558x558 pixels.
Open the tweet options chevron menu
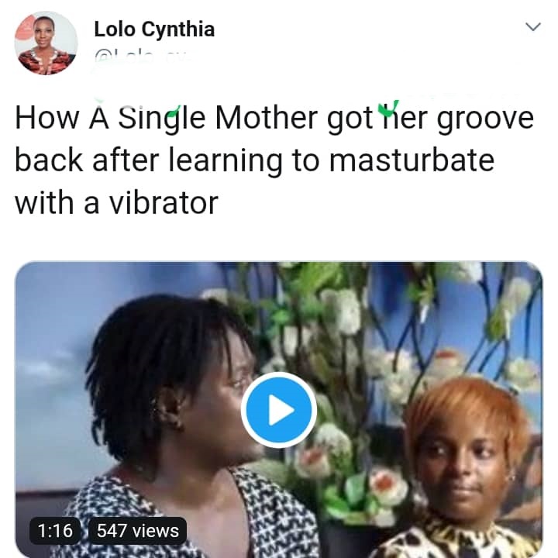click(532, 27)
